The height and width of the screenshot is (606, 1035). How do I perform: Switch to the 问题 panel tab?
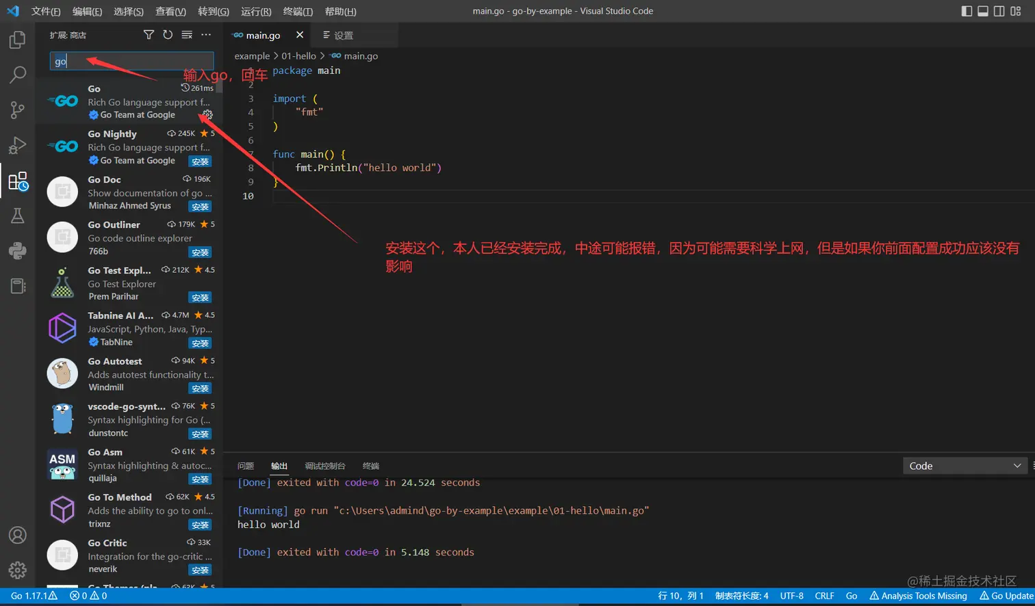coord(245,466)
